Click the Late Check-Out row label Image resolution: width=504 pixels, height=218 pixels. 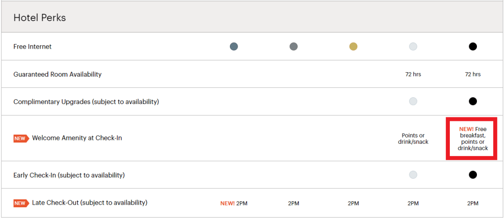coord(90,202)
